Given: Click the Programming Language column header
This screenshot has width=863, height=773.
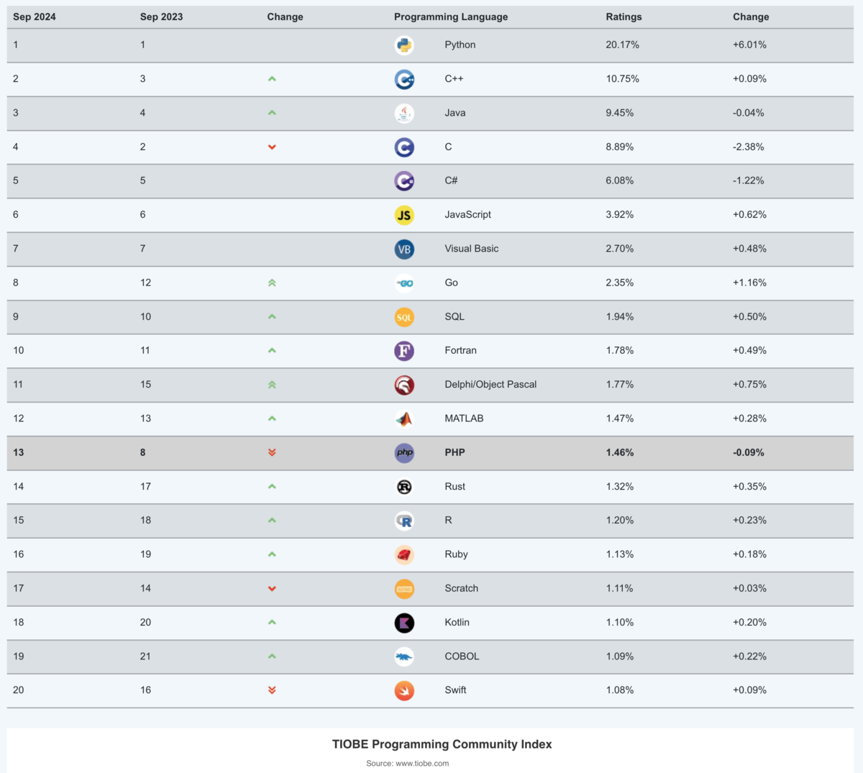Looking at the screenshot, I should [451, 17].
